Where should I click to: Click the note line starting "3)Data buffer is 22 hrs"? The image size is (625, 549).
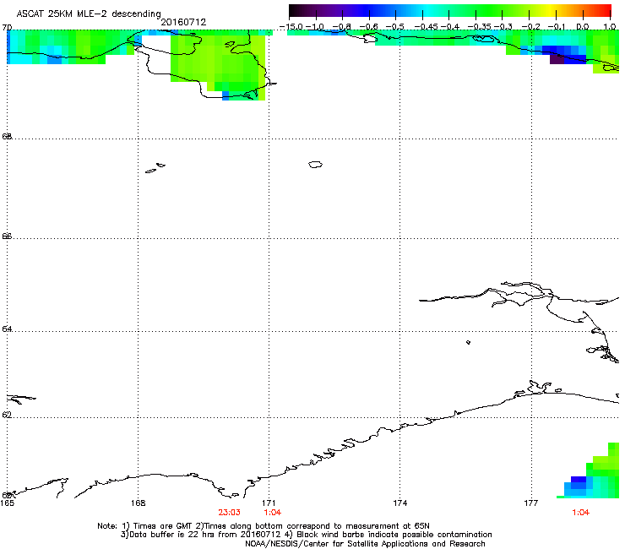pyautogui.click(x=306, y=535)
